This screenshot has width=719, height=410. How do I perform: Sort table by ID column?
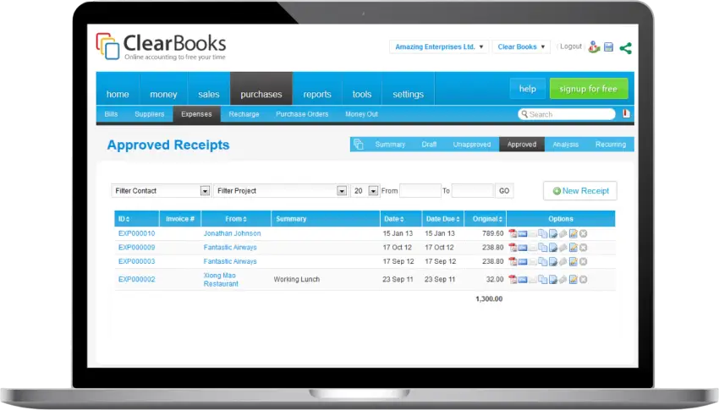tap(123, 219)
